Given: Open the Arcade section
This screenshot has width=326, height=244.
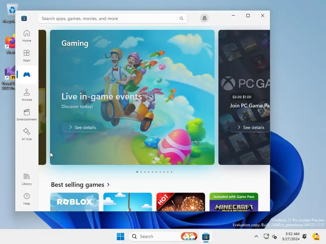Looking at the screenshot, I should pyautogui.click(x=27, y=95).
